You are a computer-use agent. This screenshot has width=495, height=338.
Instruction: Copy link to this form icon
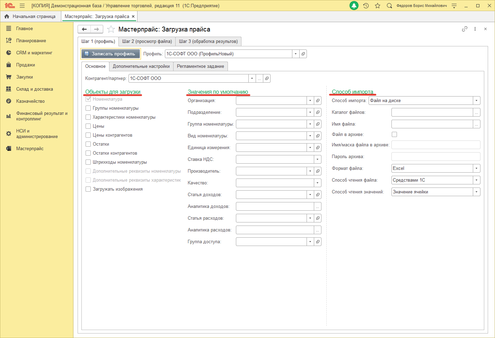click(465, 29)
